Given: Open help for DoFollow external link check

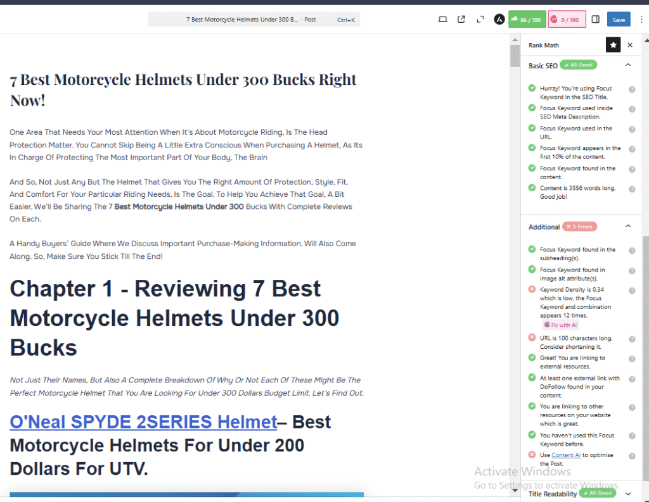Looking at the screenshot, I should [x=632, y=379].
